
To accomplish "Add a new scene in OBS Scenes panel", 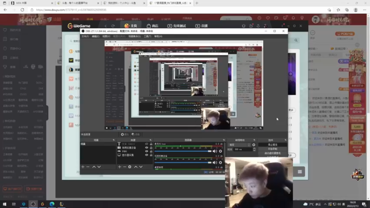I will coord(83,167).
